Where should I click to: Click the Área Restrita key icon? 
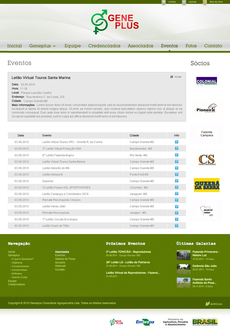point(205,2)
